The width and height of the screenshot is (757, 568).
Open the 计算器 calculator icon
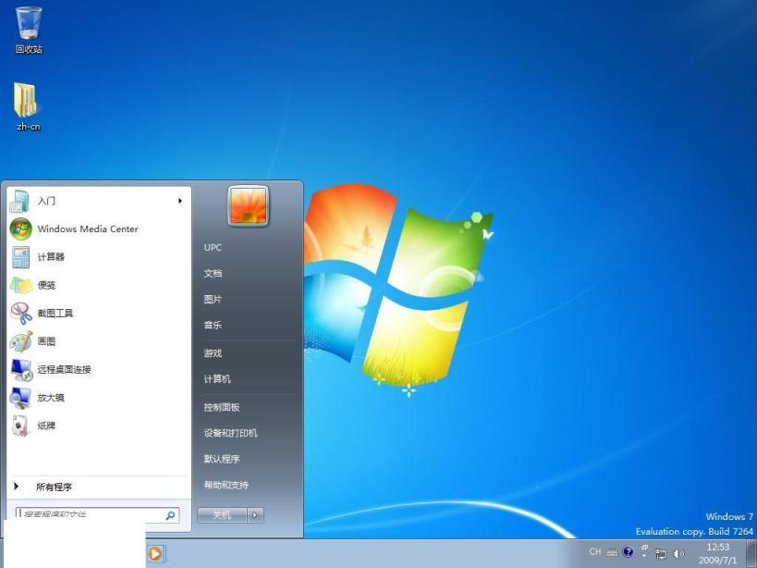[x=20, y=257]
